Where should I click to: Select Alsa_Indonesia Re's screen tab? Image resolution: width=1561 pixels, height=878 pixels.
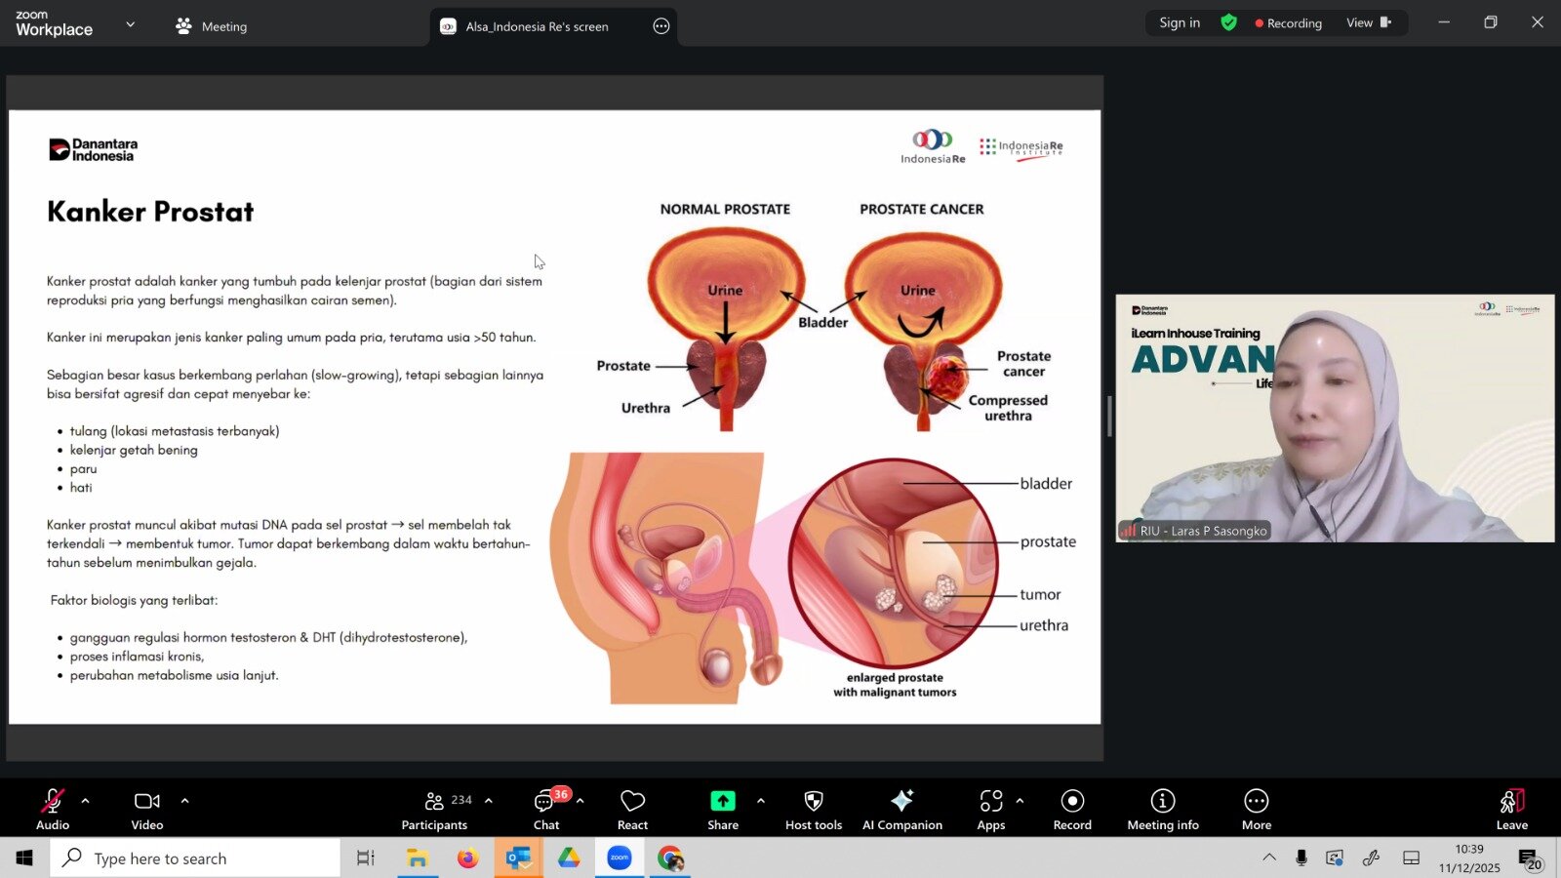(536, 26)
